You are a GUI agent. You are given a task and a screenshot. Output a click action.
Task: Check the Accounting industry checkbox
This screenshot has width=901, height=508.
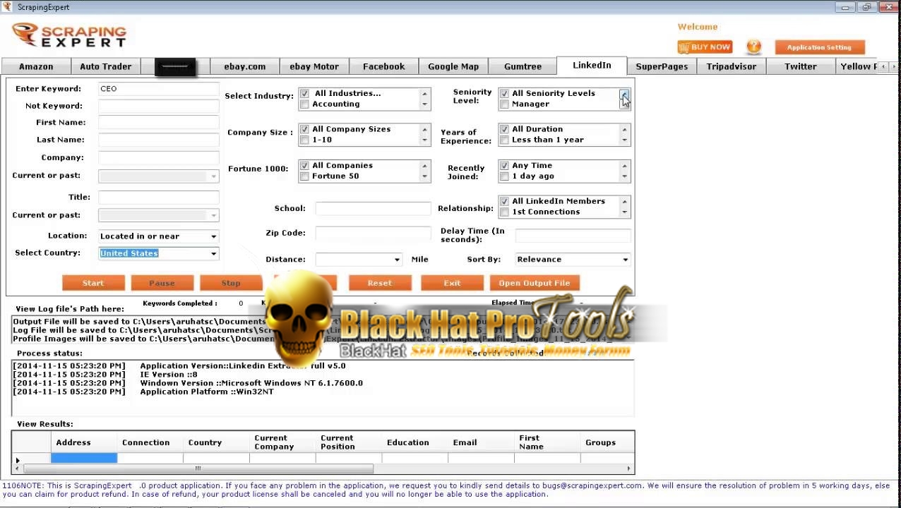pos(304,104)
